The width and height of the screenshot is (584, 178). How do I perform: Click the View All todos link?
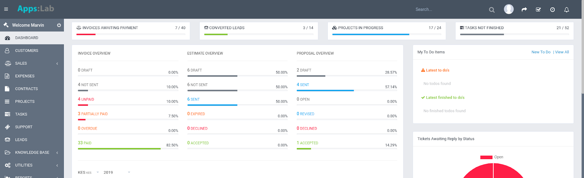pos(562,52)
